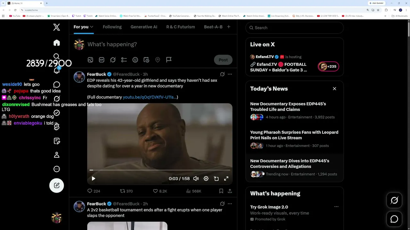Select the Home / X browser tab
Viewport: 410px width, 230px height.
click(x=25, y=3)
